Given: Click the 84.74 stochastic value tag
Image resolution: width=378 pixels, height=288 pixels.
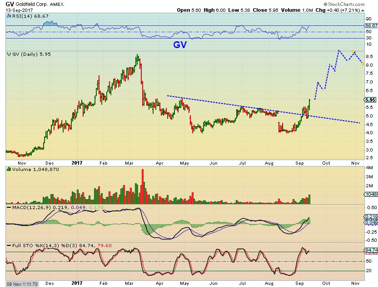Looking at the screenshot, I should (x=371, y=250).
